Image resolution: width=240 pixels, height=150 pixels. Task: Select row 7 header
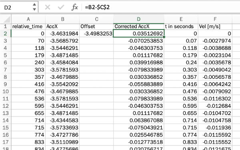click(6, 70)
